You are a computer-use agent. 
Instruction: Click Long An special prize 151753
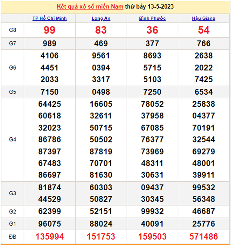(x=101, y=237)
